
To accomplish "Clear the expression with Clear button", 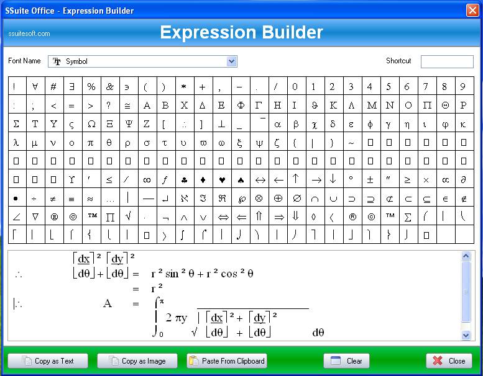I will [x=347, y=361].
